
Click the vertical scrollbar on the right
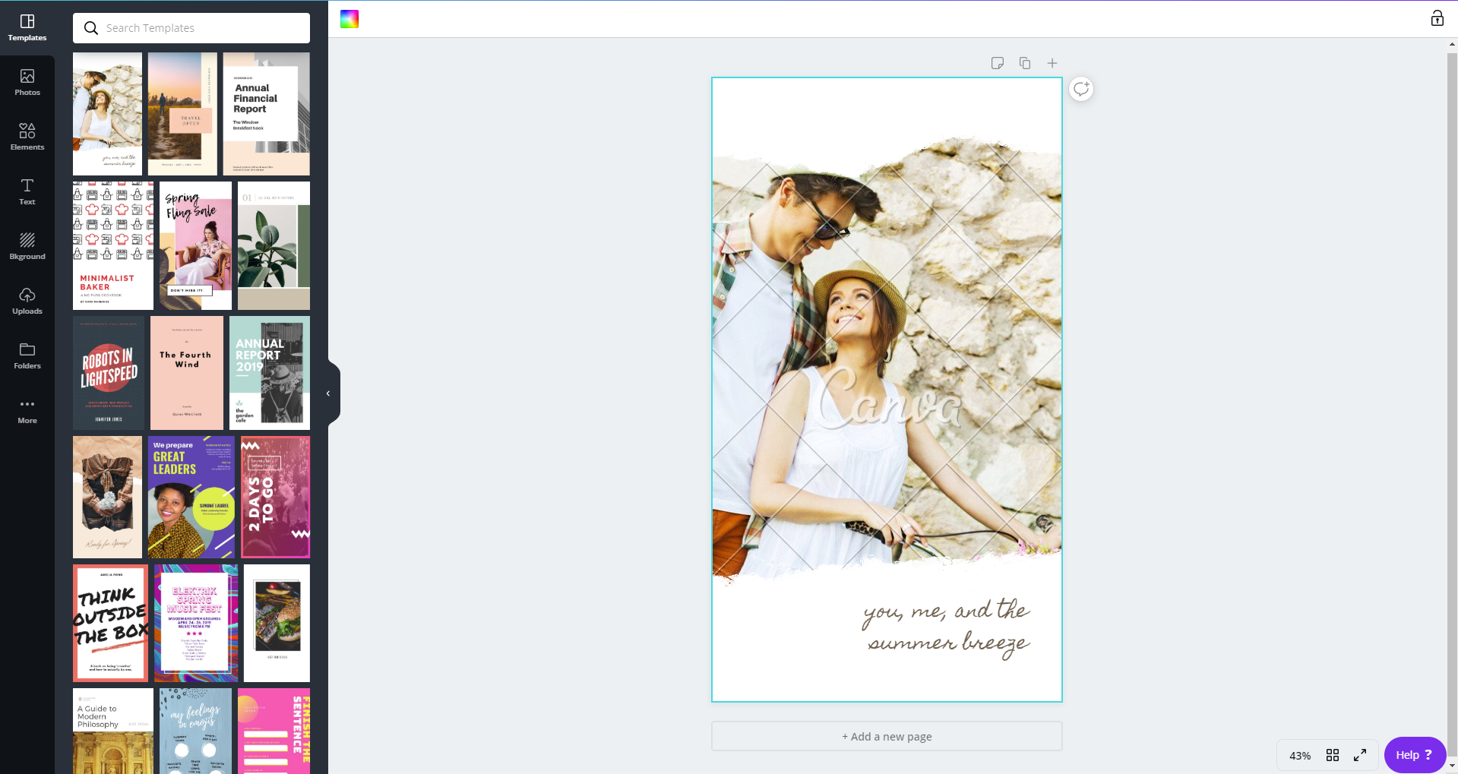pyautogui.click(x=1452, y=406)
